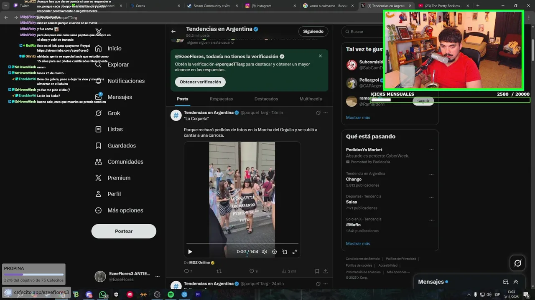Play the La Coqueta video
Screen dimensions: 535x300
click(190, 252)
